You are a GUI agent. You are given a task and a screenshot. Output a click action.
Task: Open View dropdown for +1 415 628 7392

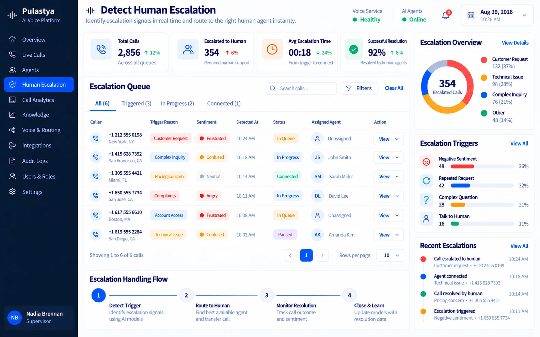click(388, 157)
